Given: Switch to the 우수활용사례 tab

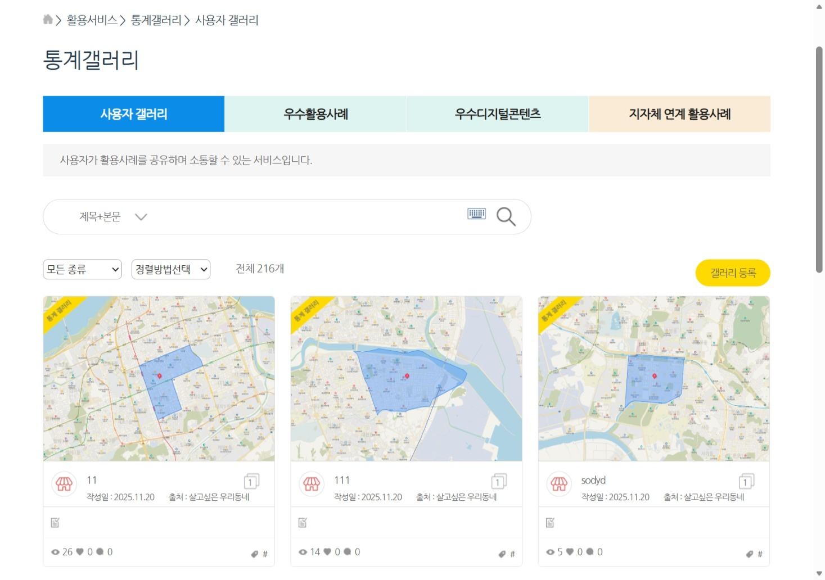Looking at the screenshot, I should (315, 114).
